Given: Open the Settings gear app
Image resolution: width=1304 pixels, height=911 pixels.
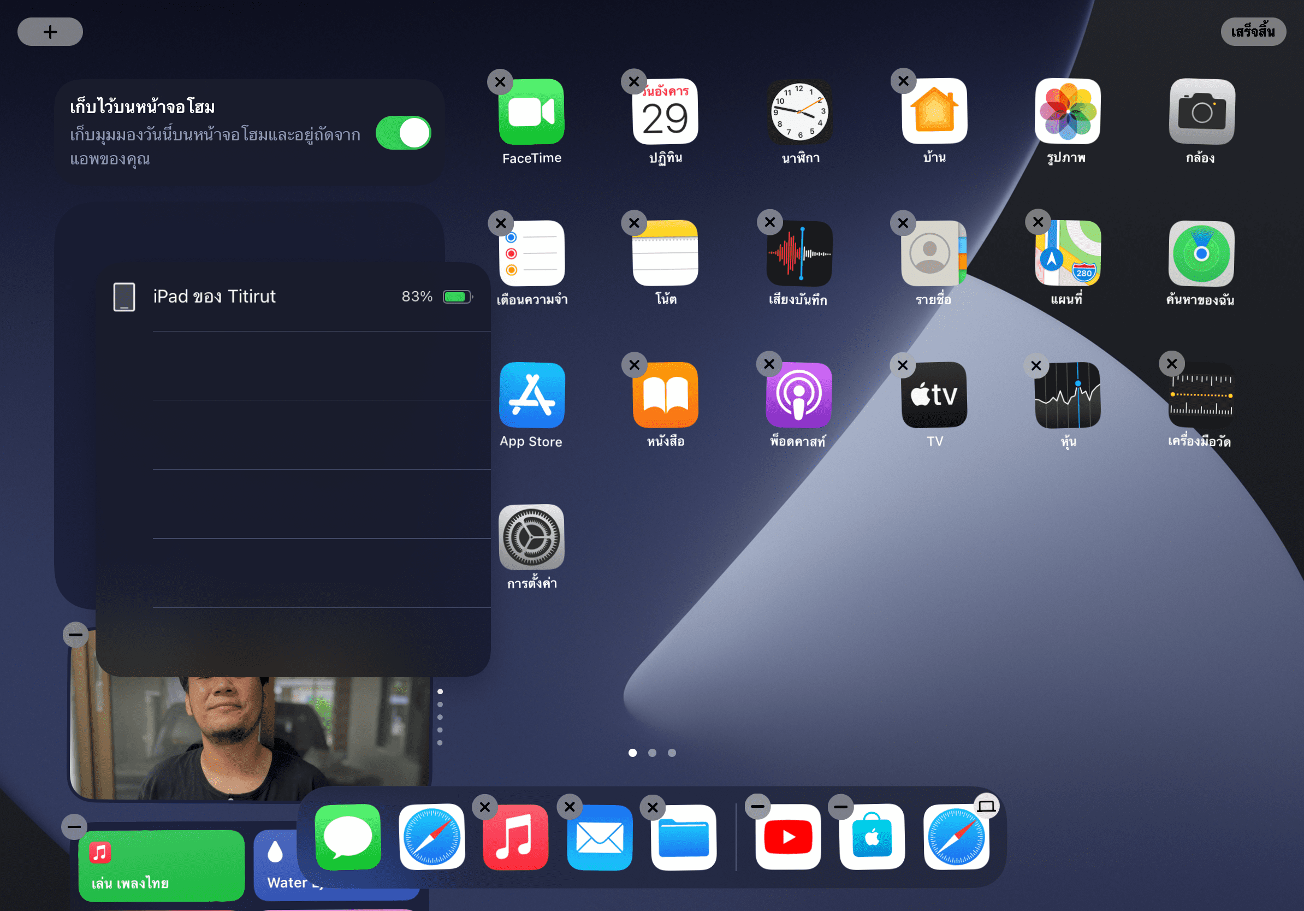Looking at the screenshot, I should (531, 537).
